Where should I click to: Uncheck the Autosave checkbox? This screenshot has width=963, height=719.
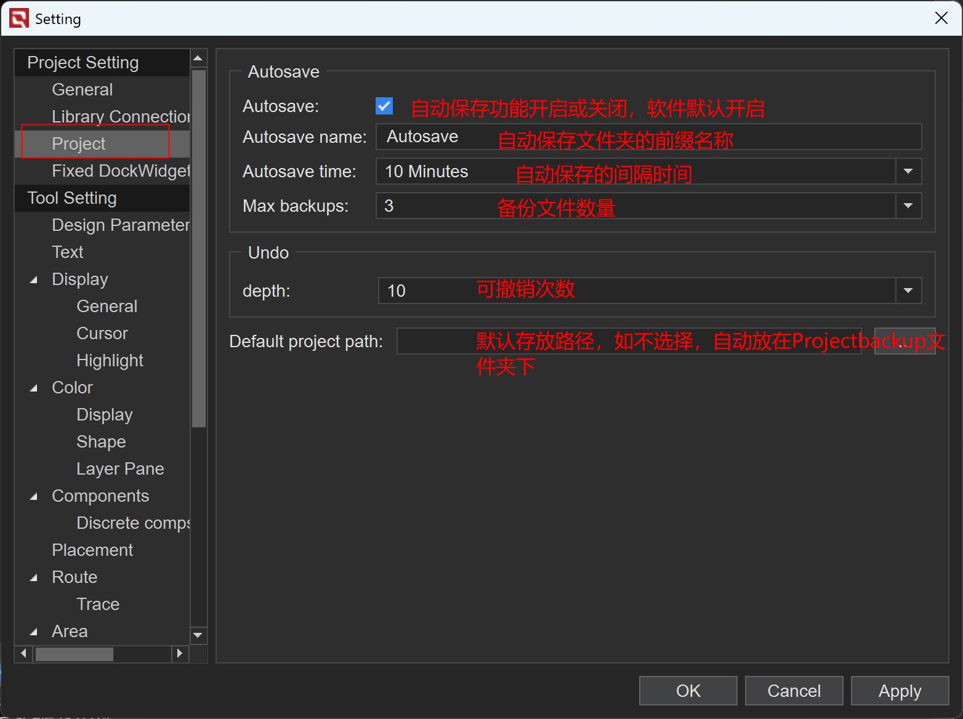tap(384, 106)
